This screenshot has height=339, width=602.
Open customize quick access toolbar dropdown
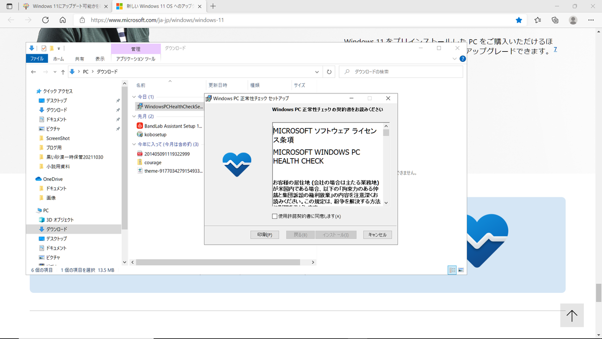(x=59, y=49)
